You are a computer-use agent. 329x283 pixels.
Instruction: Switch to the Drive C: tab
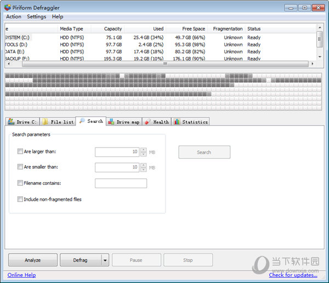click(x=22, y=122)
